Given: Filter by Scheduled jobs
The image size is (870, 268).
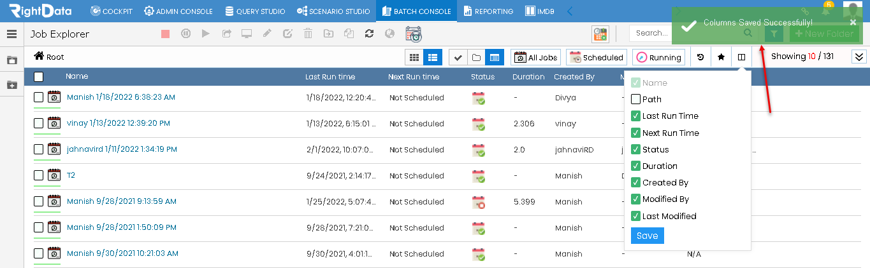Looking at the screenshot, I should click(x=596, y=57).
